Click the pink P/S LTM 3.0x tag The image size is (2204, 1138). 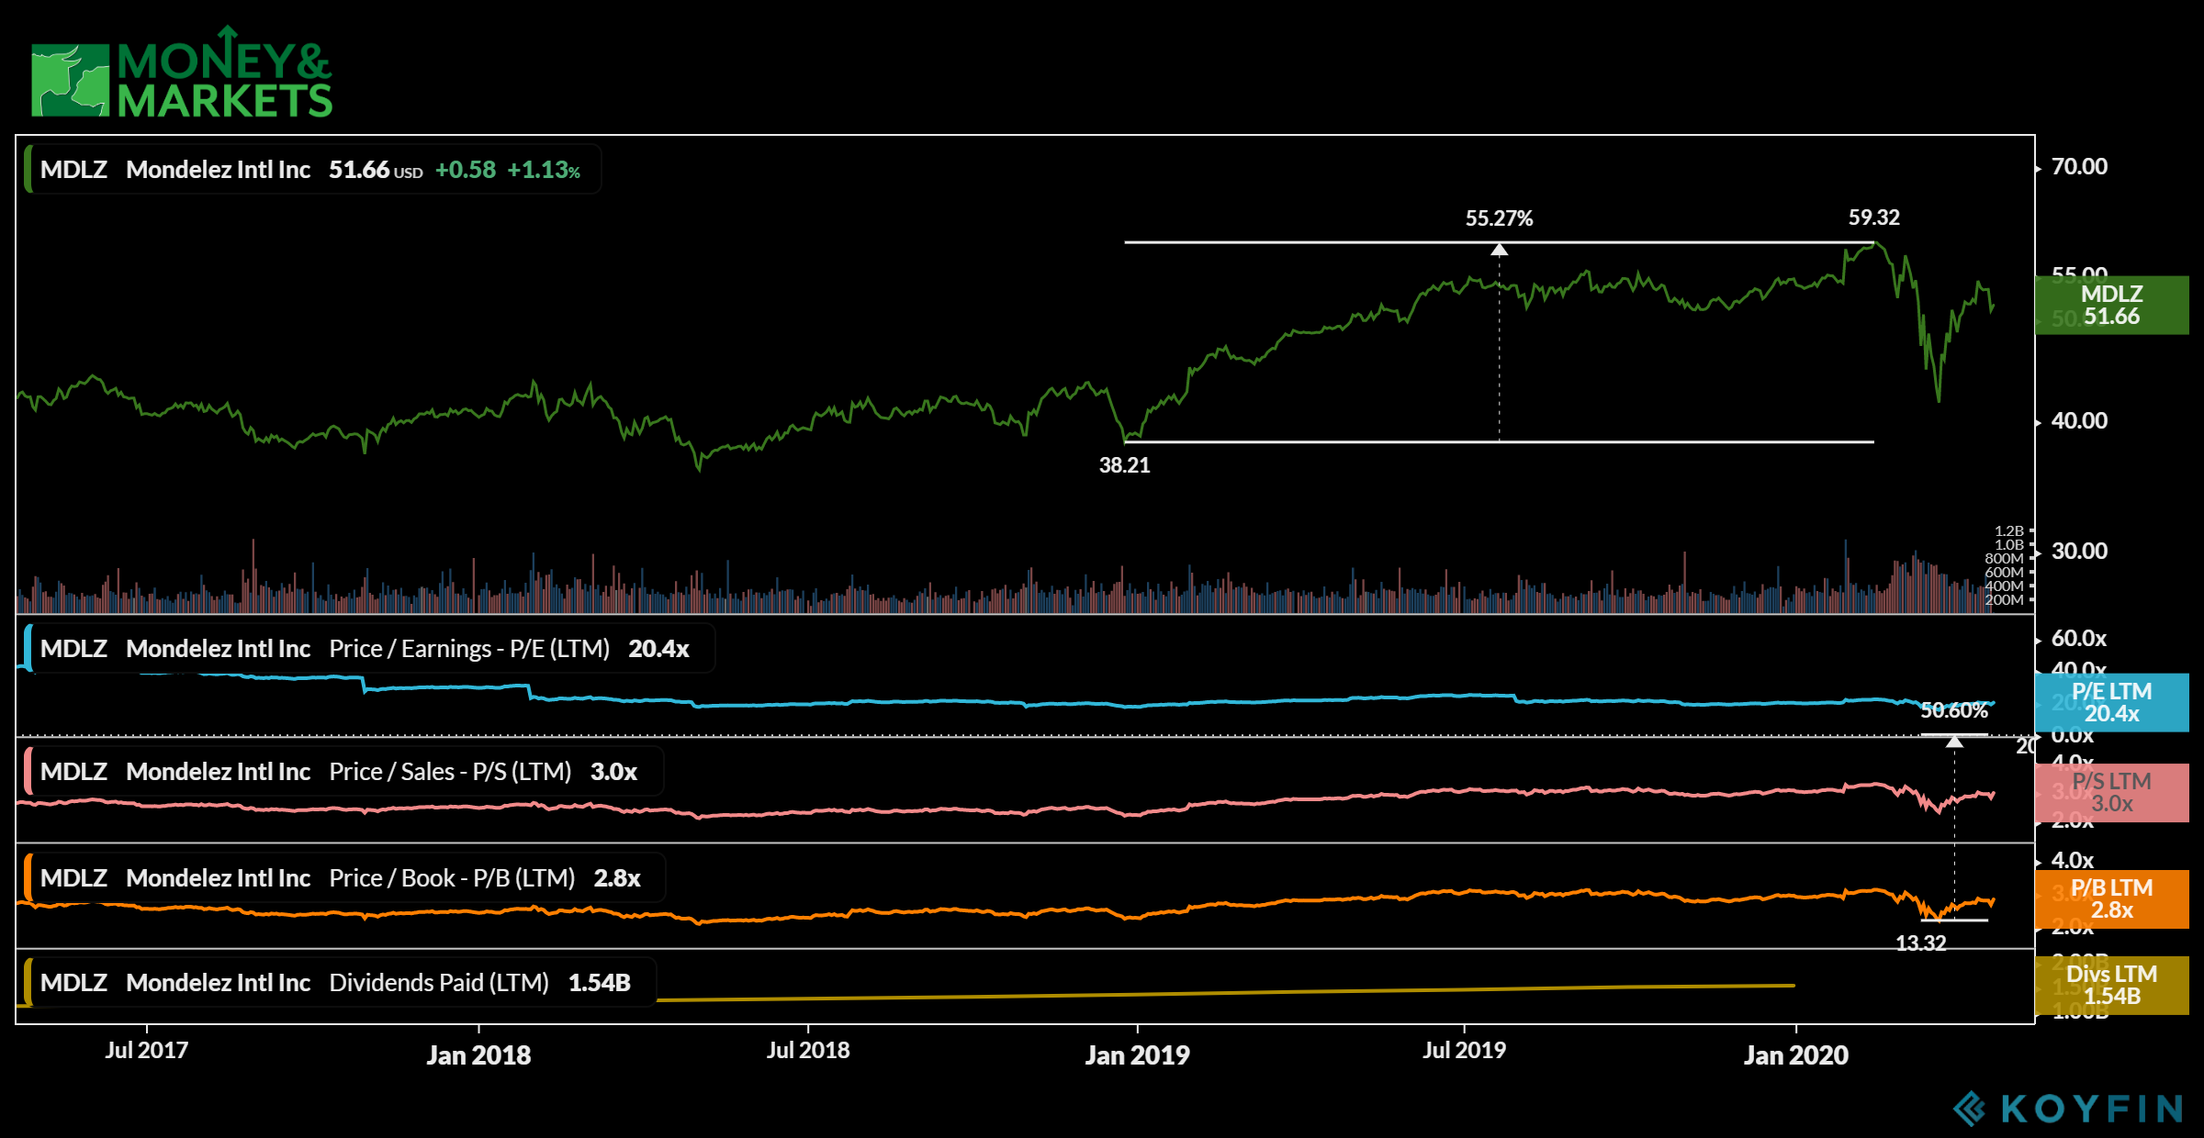pos(2111,792)
